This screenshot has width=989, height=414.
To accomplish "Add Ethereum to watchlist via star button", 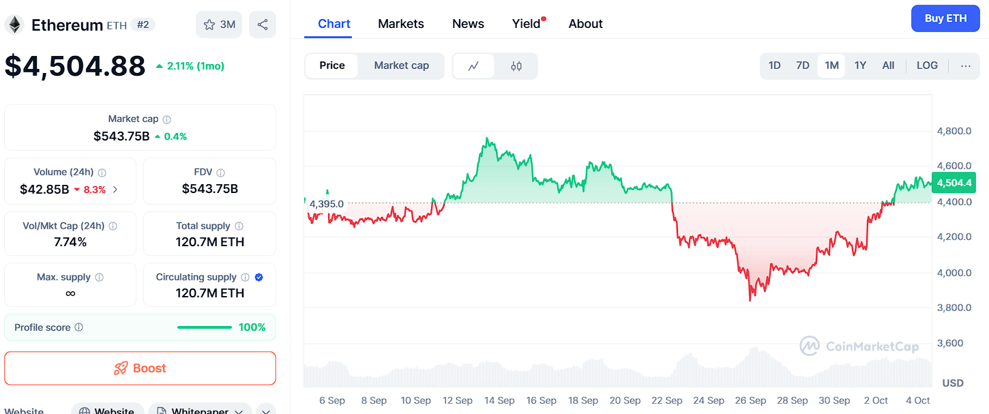I will (218, 25).
